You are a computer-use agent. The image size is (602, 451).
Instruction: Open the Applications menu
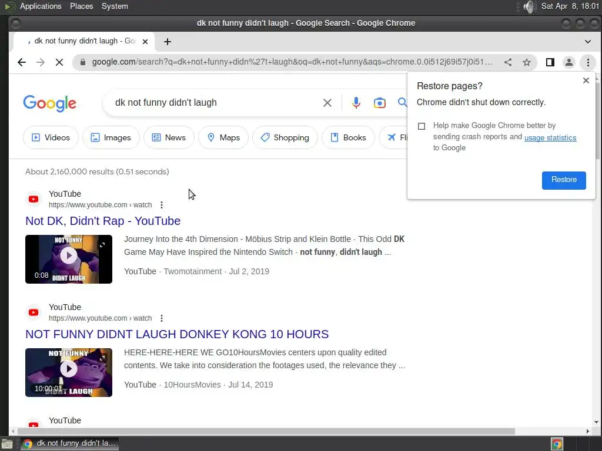tap(41, 6)
